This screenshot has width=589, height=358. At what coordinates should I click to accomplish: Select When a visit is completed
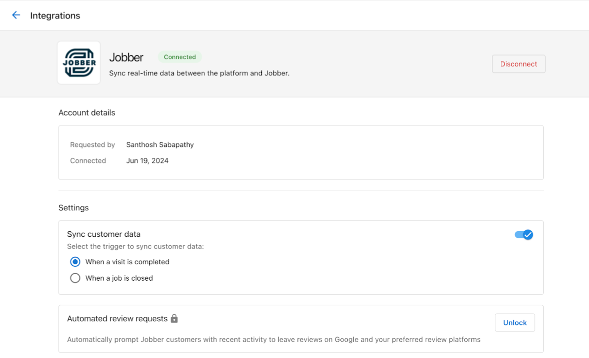[75, 262]
